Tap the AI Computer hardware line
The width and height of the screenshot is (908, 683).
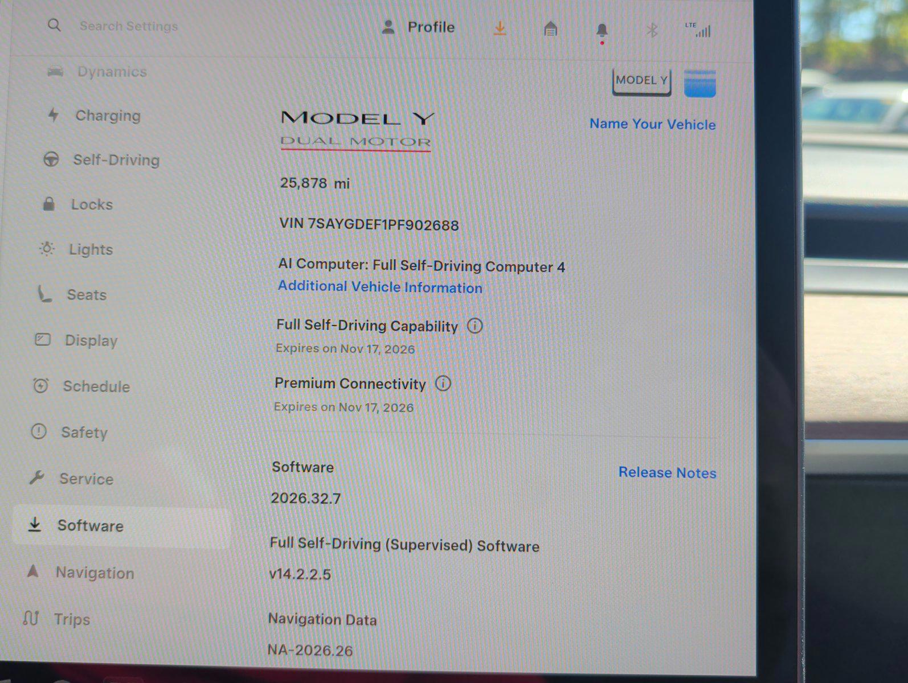click(x=422, y=265)
